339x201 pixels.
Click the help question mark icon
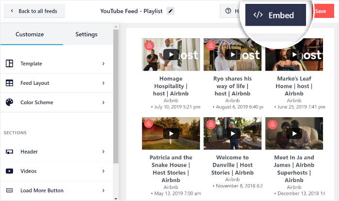coord(228,11)
